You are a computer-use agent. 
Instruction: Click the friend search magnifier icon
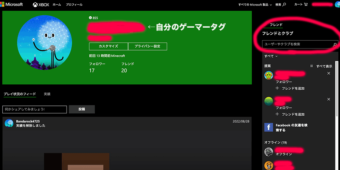[335, 44]
